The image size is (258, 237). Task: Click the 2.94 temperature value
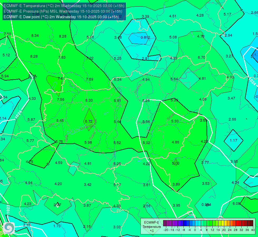(x=228, y=35)
